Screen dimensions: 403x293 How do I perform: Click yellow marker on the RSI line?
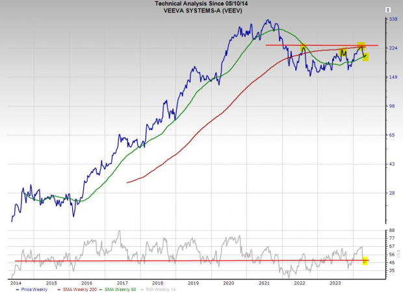tap(365, 261)
